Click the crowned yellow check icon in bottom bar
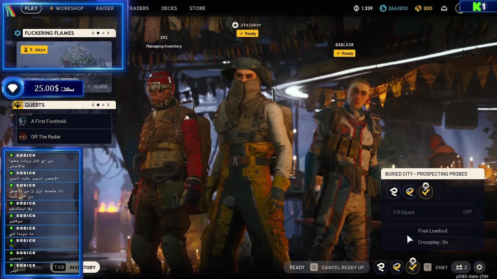This screenshot has width=497, height=279. pyautogui.click(x=413, y=266)
